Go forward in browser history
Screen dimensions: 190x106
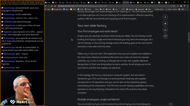(49, 6)
